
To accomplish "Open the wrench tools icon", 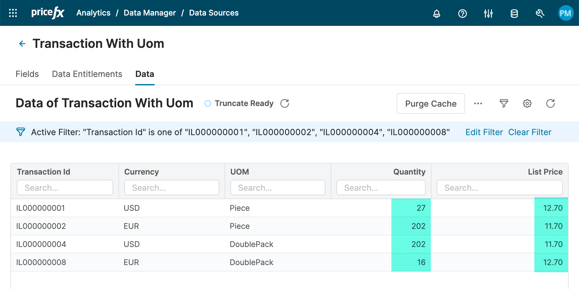I will pos(540,13).
